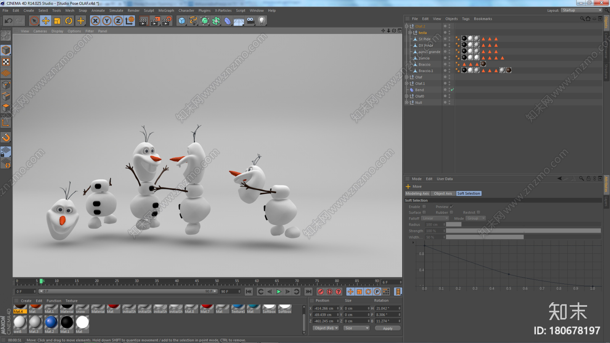
Task: Render to Picture Viewer
Action: pyautogui.click(x=155, y=21)
